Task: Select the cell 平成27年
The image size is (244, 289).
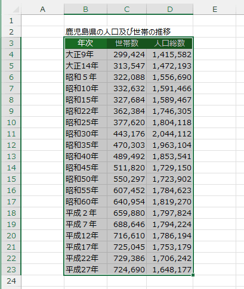Action: point(85,269)
